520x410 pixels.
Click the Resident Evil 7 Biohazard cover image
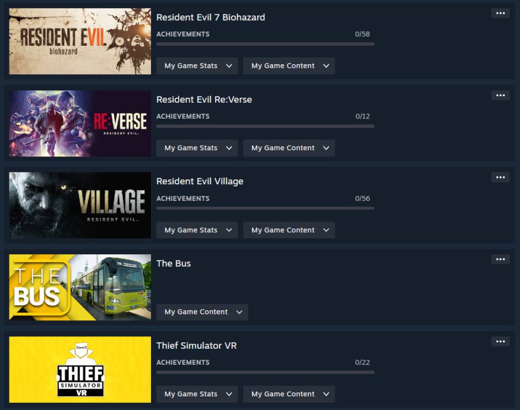80,41
